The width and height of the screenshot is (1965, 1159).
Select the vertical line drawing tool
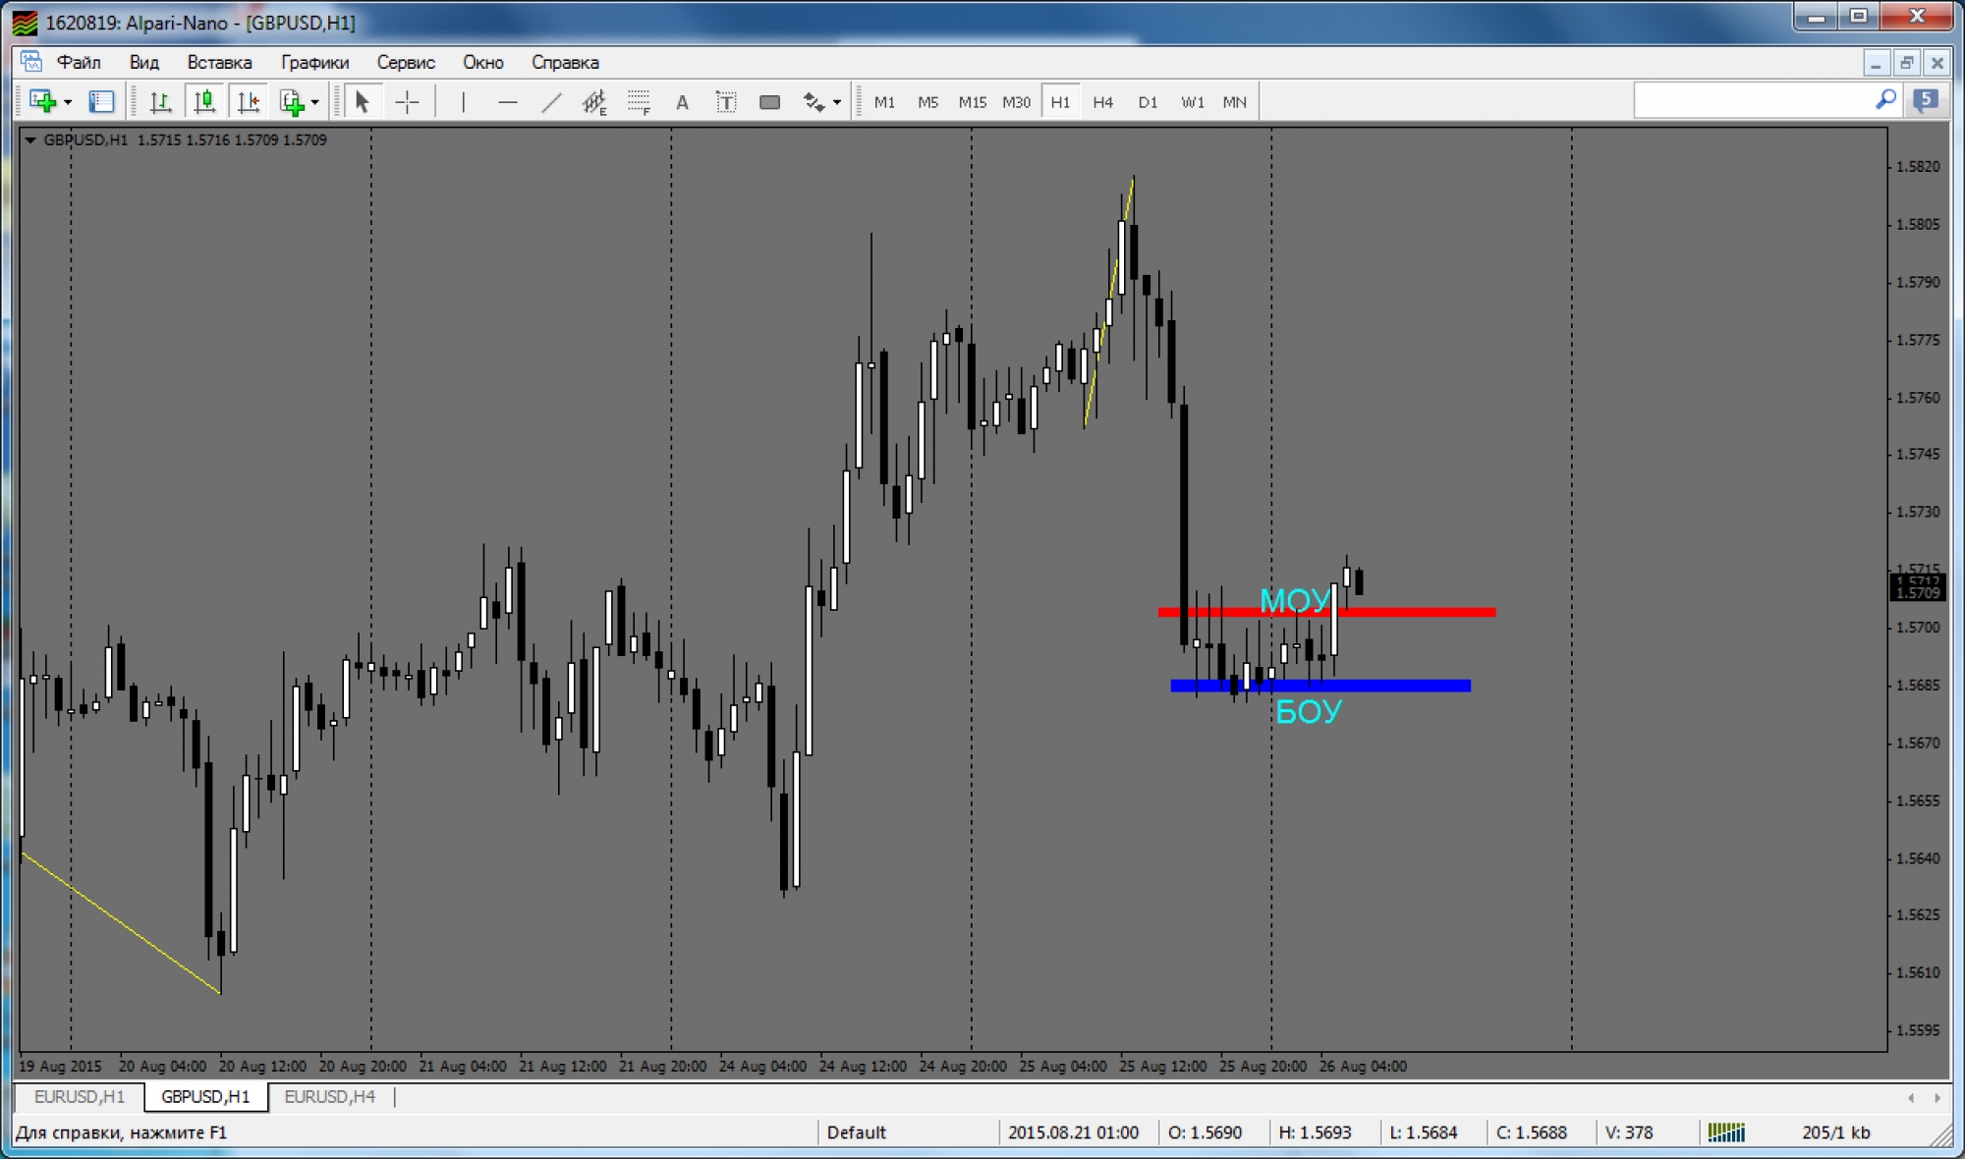coord(463,102)
